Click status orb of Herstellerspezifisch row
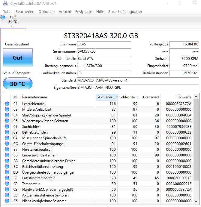This screenshot has height=207, width=201. [x=7, y=149]
